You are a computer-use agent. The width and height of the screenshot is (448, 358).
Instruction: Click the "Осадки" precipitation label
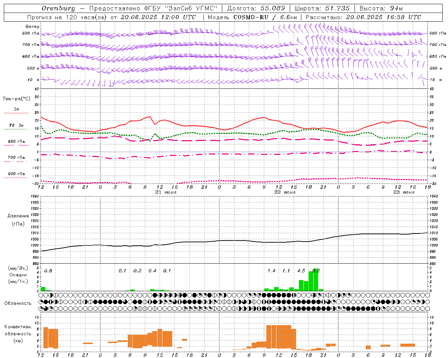pos(18,275)
